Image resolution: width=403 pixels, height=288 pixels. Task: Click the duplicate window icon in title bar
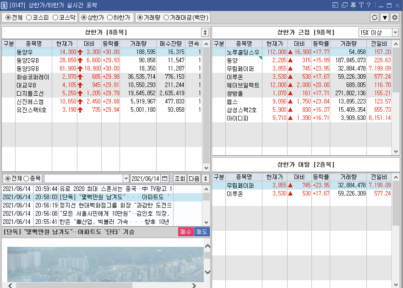tap(344, 5)
